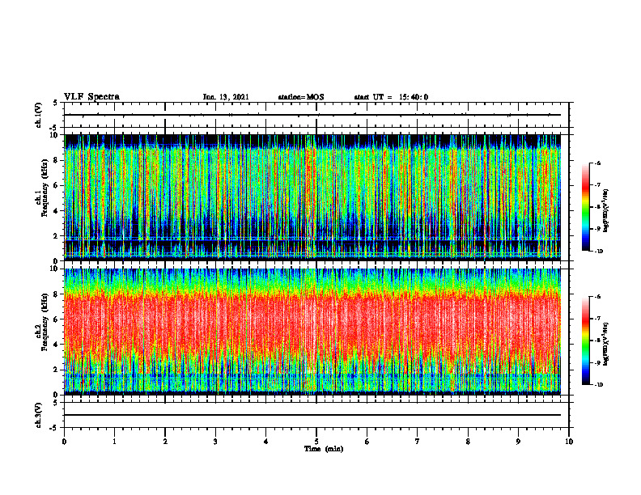Screen dimensions: 641x495
Task: Click the 'start UT = 15:40:0' text
Action: tap(391, 97)
